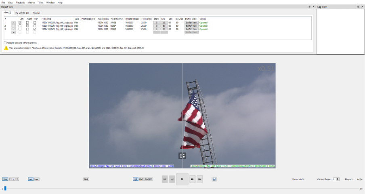Toggle Left checkbox for the rgba file
Screen dimensions: 365x194
click(x=20, y=29)
